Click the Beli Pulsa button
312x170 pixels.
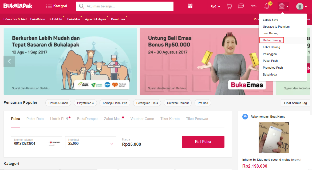tap(203, 142)
